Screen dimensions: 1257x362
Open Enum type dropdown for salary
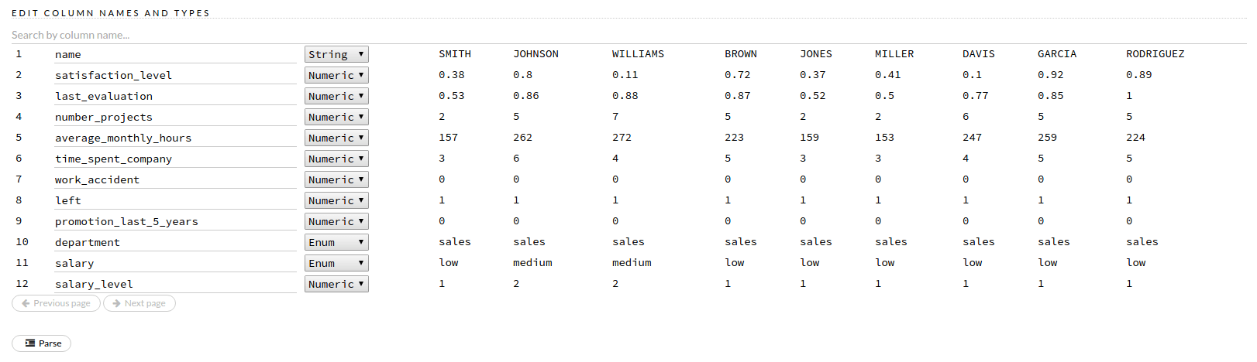click(x=336, y=263)
